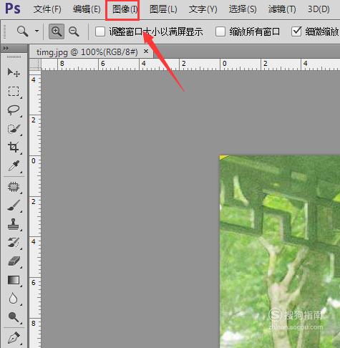Click the horizontal ruler at mark 0

pos(224,64)
